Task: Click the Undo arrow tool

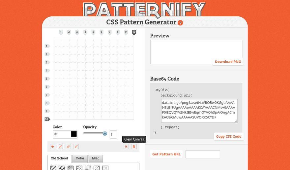Action: 52,147
